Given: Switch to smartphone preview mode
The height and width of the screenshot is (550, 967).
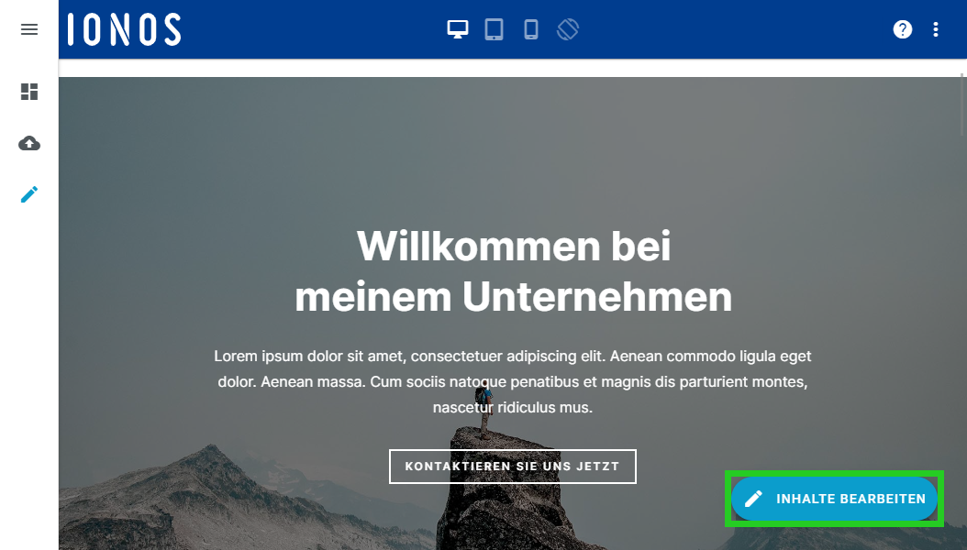Looking at the screenshot, I should [531, 29].
